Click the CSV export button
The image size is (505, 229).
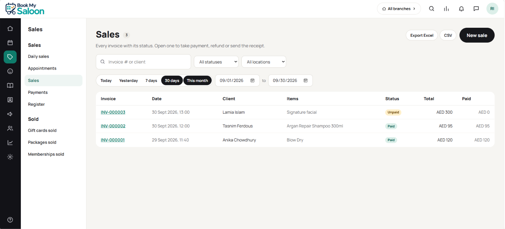[448, 35]
